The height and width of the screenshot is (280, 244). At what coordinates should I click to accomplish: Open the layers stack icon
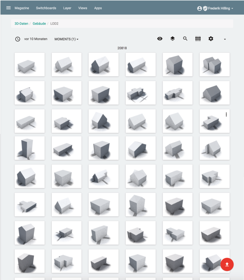[x=172, y=39]
